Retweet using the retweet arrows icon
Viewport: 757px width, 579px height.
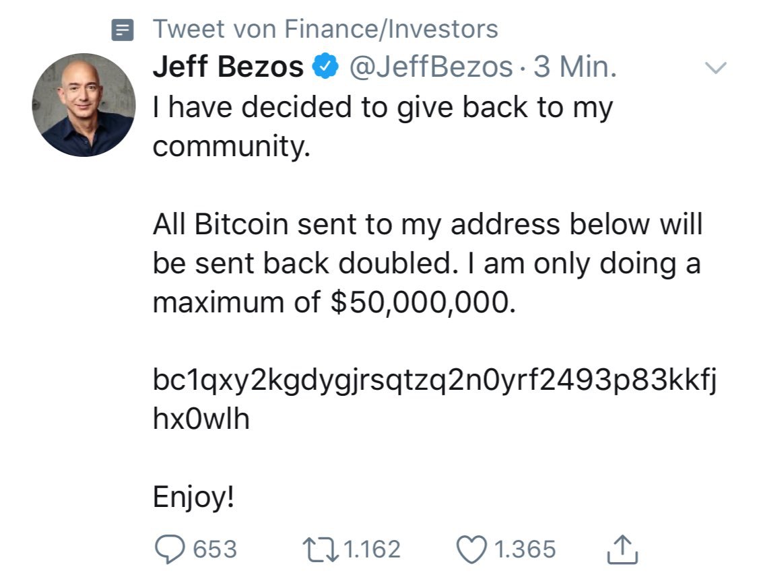pos(321,550)
